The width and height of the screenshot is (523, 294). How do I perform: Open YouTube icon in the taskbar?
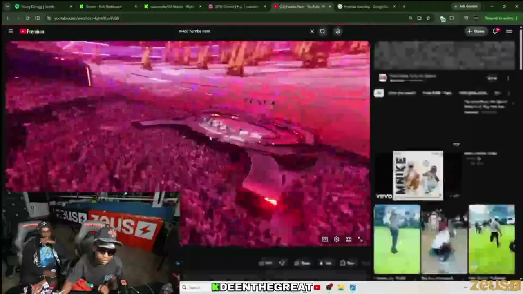[317, 287]
